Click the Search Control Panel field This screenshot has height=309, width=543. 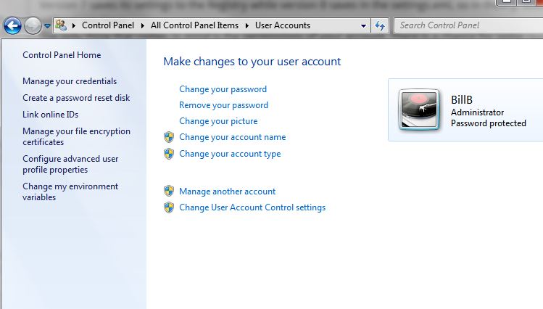(464, 25)
